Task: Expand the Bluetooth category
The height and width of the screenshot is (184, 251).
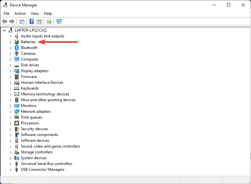Action: (x=10, y=48)
